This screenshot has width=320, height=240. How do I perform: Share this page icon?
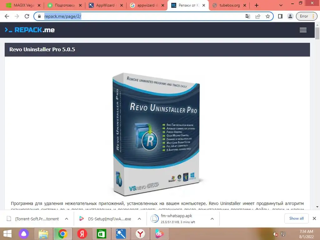258,16
